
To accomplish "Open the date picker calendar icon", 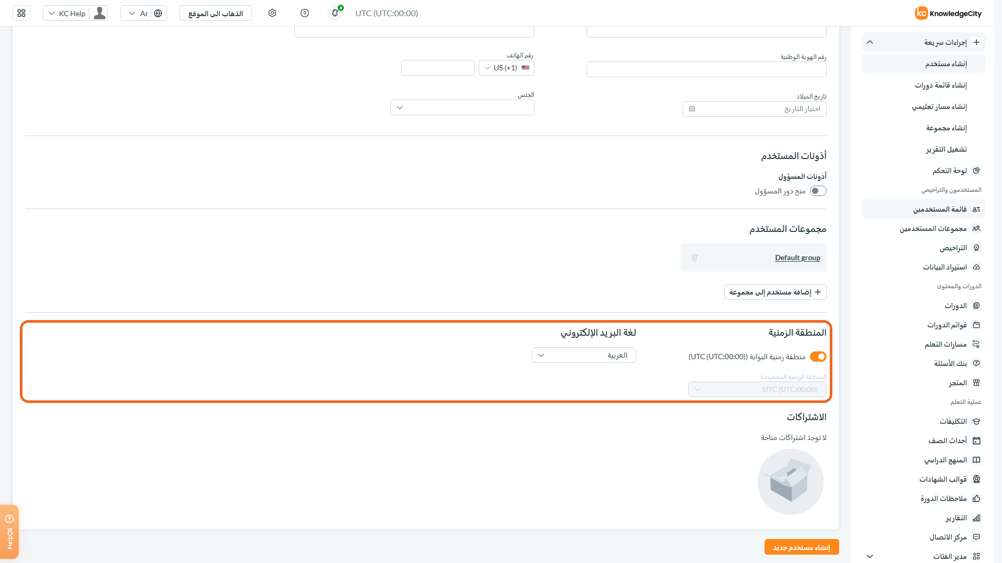I will (692, 109).
